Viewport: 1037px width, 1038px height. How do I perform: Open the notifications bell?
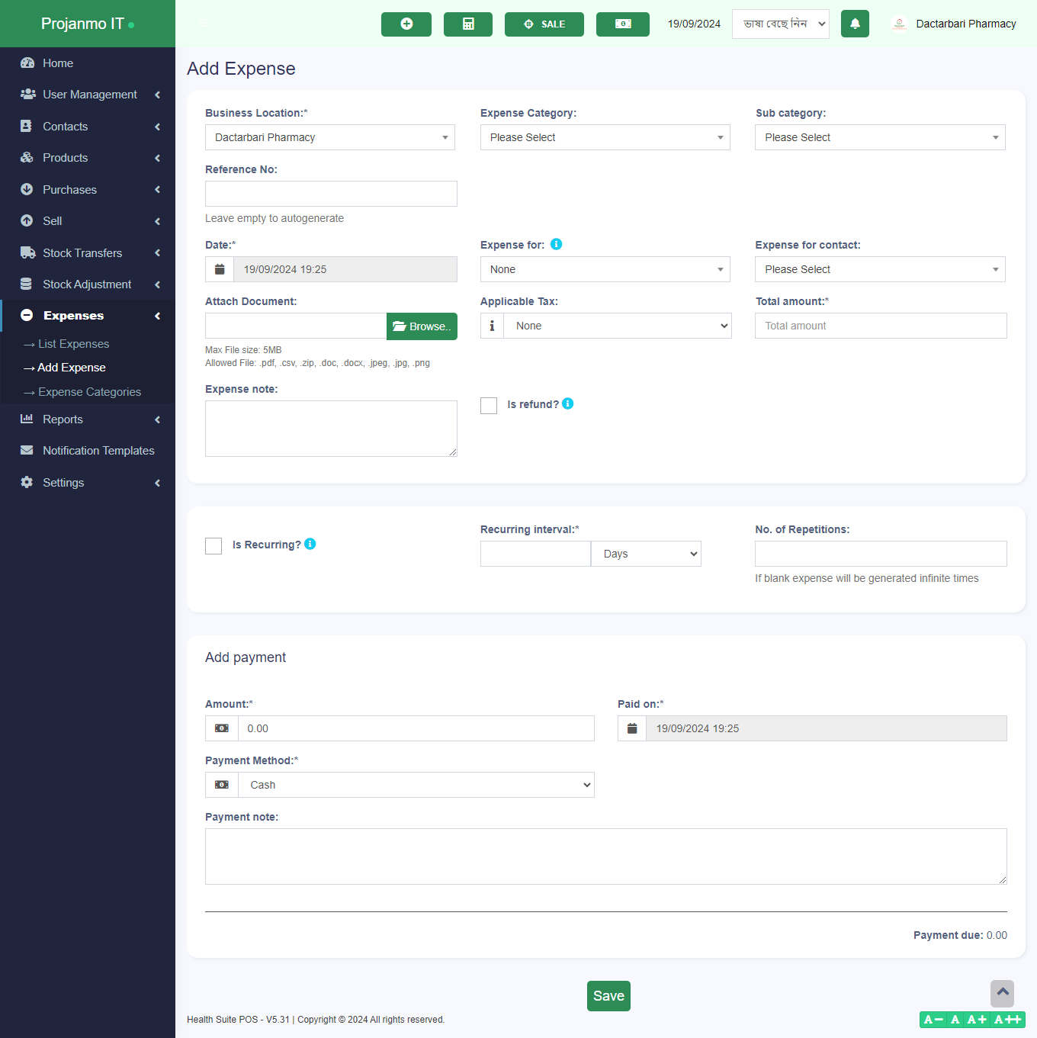855,24
